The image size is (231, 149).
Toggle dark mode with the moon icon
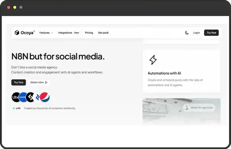[187, 33]
